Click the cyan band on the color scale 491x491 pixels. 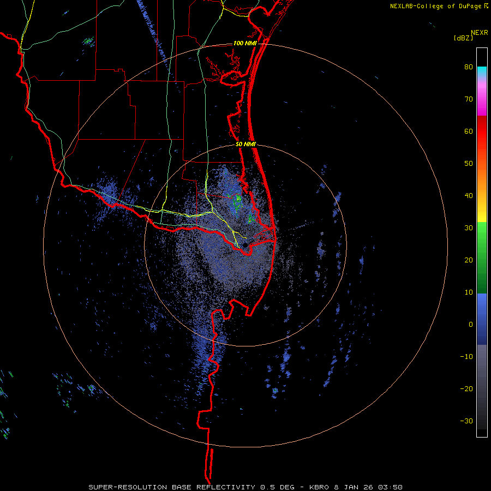point(482,70)
